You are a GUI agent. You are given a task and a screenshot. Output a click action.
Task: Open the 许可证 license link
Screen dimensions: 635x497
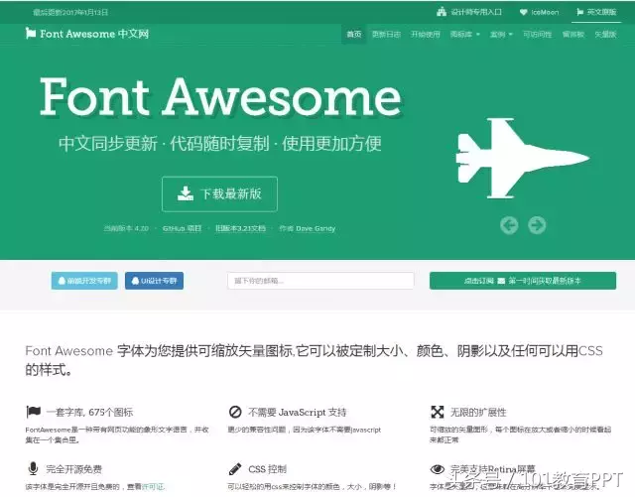(x=153, y=486)
